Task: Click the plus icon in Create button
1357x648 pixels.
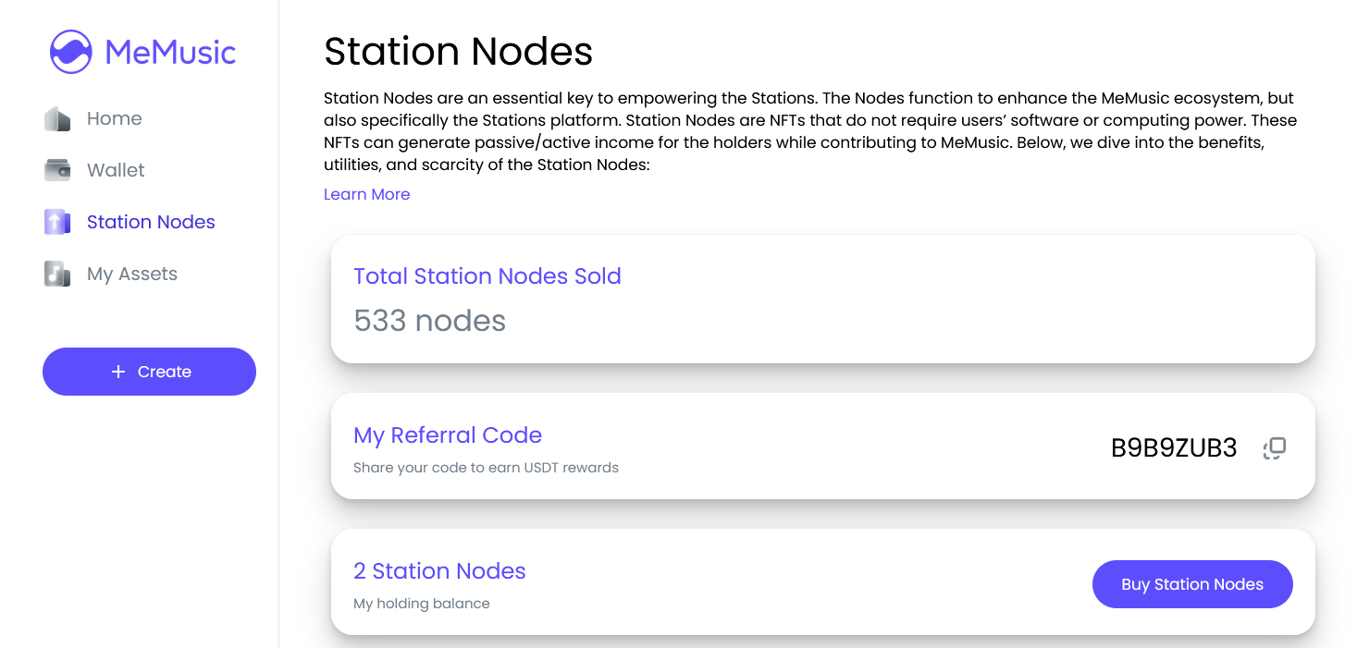Action: pyautogui.click(x=117, y=372)
